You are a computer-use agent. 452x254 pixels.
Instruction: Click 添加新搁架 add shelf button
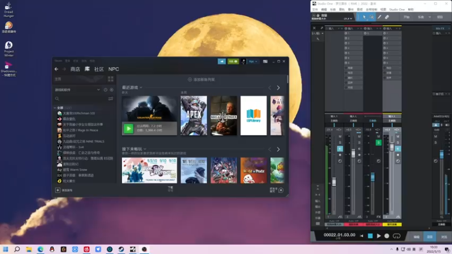(202, 80)
